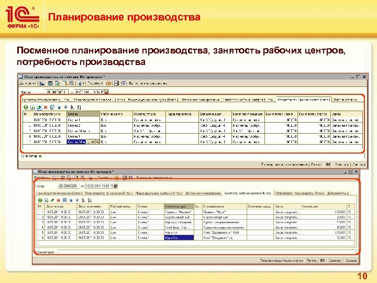The width and height of the screenshot is (377, 283).
Task: Click the clear X inside the edited Смена cell
Action: tap(93, 142)
